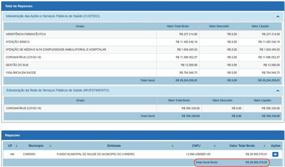Viewport: 285px width, 167px height.
Task: Click the CAREIRO município cell
Action: tap(29, 154)
